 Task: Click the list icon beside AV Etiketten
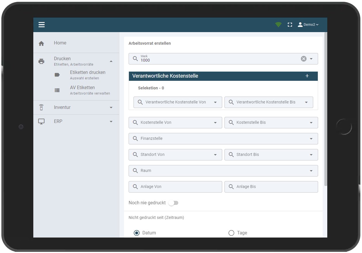[57, 90]
